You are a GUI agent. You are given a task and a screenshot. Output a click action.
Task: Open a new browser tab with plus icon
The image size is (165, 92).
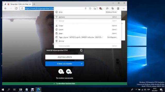[x=34, y=4]
